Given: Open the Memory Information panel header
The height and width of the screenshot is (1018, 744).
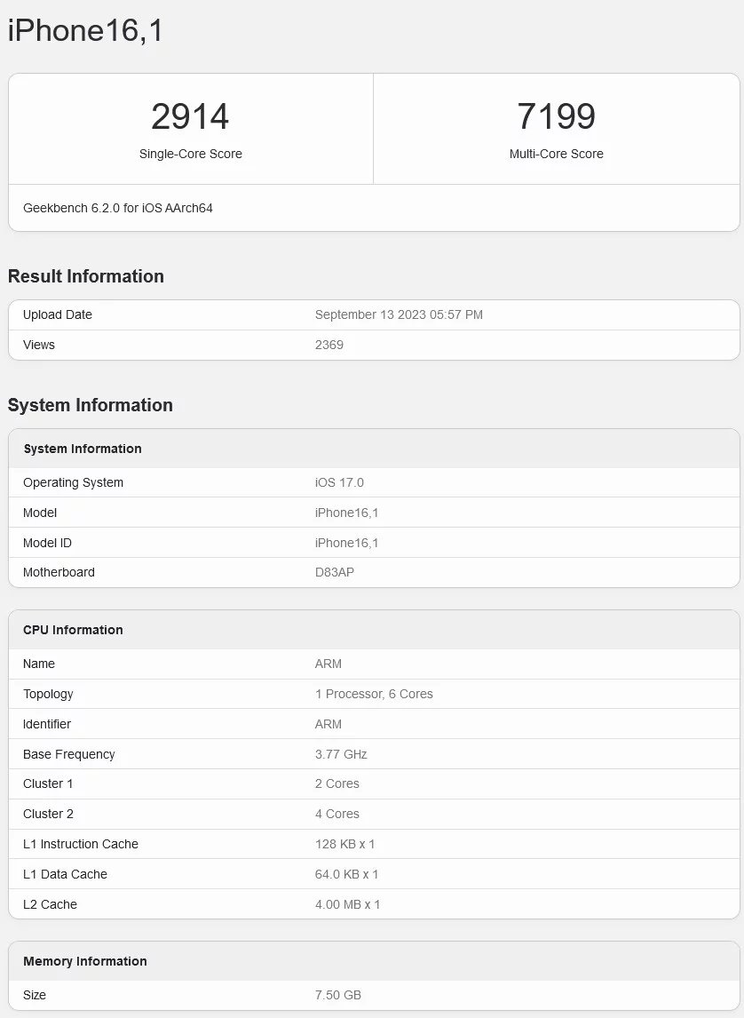Looking at the screenshot, I should 83,961.
